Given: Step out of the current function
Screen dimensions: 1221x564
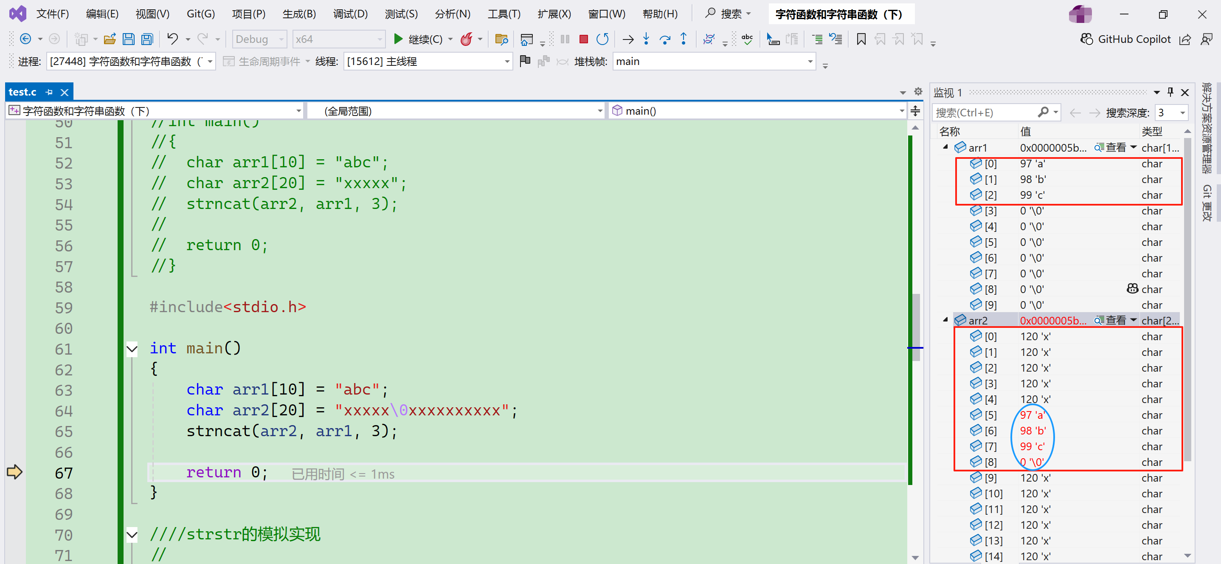Looking at the screenshot, I should [684, 39].
